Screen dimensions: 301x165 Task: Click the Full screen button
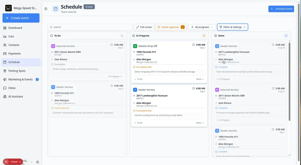[x=144, y=27]
